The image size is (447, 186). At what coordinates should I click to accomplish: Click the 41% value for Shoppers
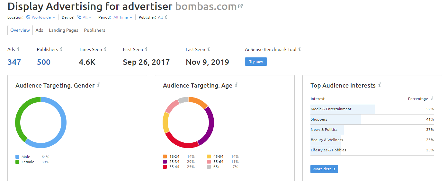430,119
